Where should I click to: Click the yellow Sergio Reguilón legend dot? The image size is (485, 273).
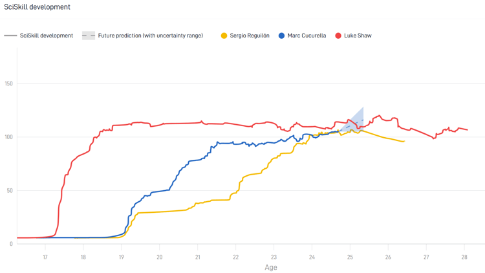[x=224, y=36]
